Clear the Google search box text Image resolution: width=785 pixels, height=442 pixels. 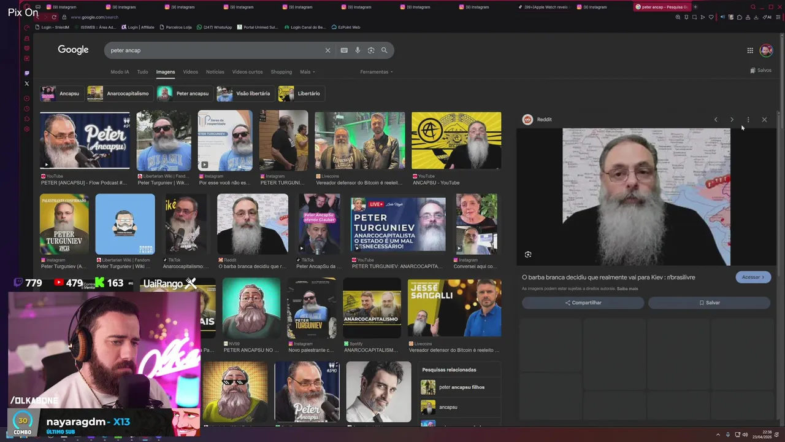point(327,50)
